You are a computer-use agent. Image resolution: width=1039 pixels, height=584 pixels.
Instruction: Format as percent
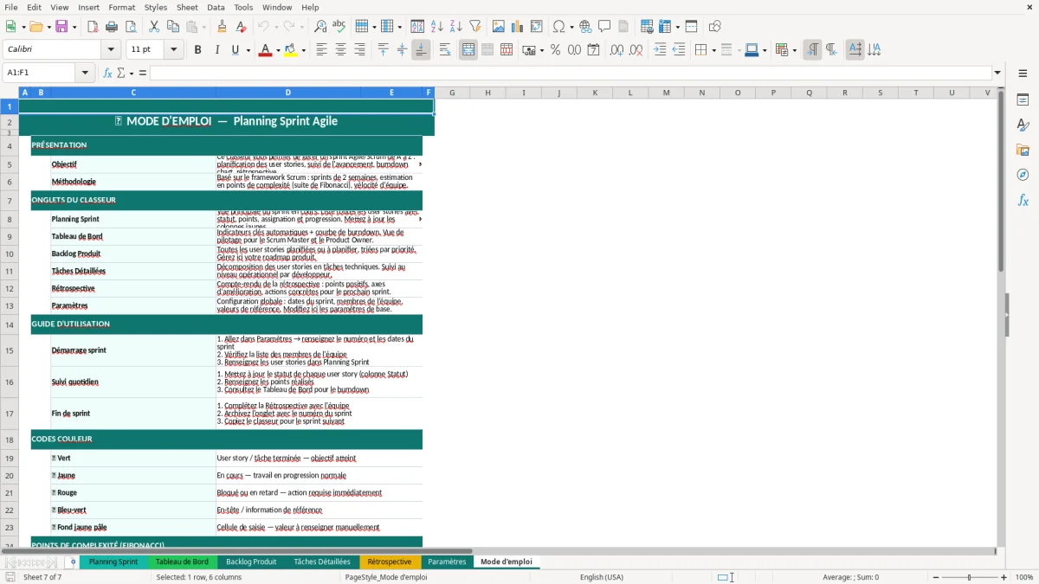[x=556, y=50]
